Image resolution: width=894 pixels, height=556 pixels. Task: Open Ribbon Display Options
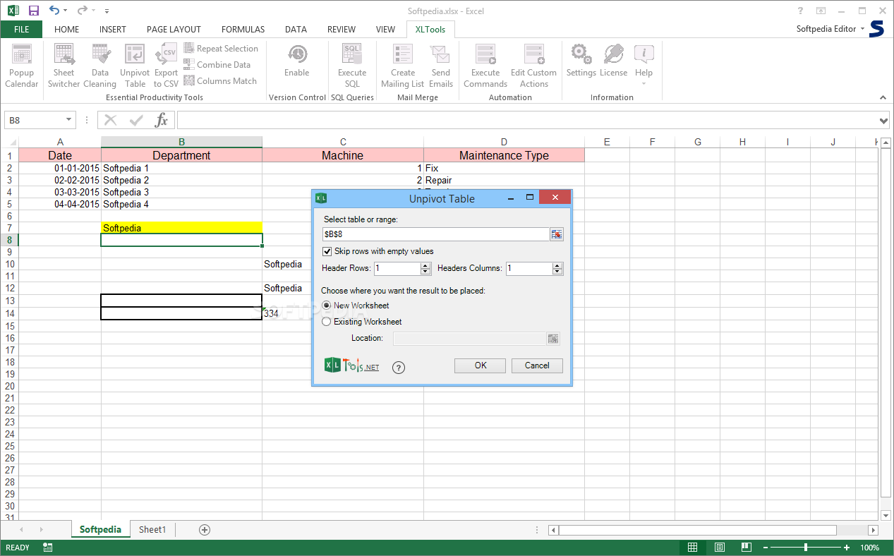tap(821, 11)
